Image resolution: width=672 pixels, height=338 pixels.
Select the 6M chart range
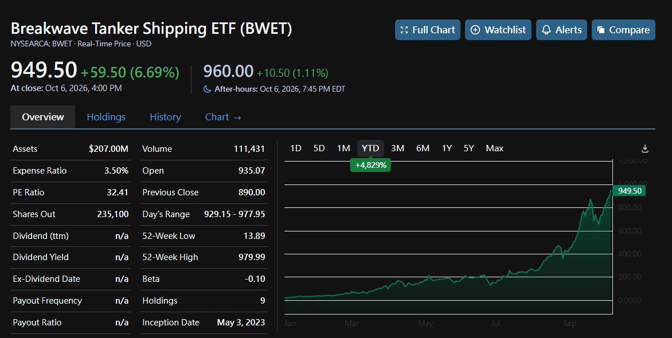[x=423, y=148]
